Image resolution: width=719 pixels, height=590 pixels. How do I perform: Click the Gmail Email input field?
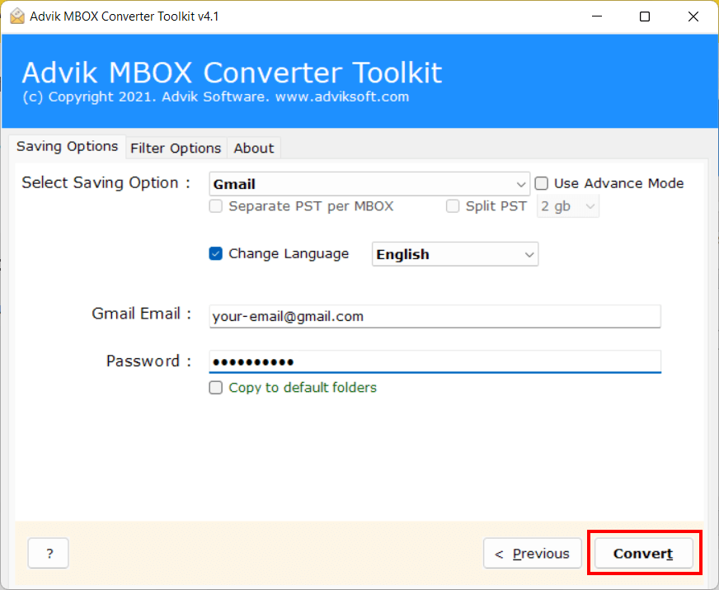tap(435, 316)
